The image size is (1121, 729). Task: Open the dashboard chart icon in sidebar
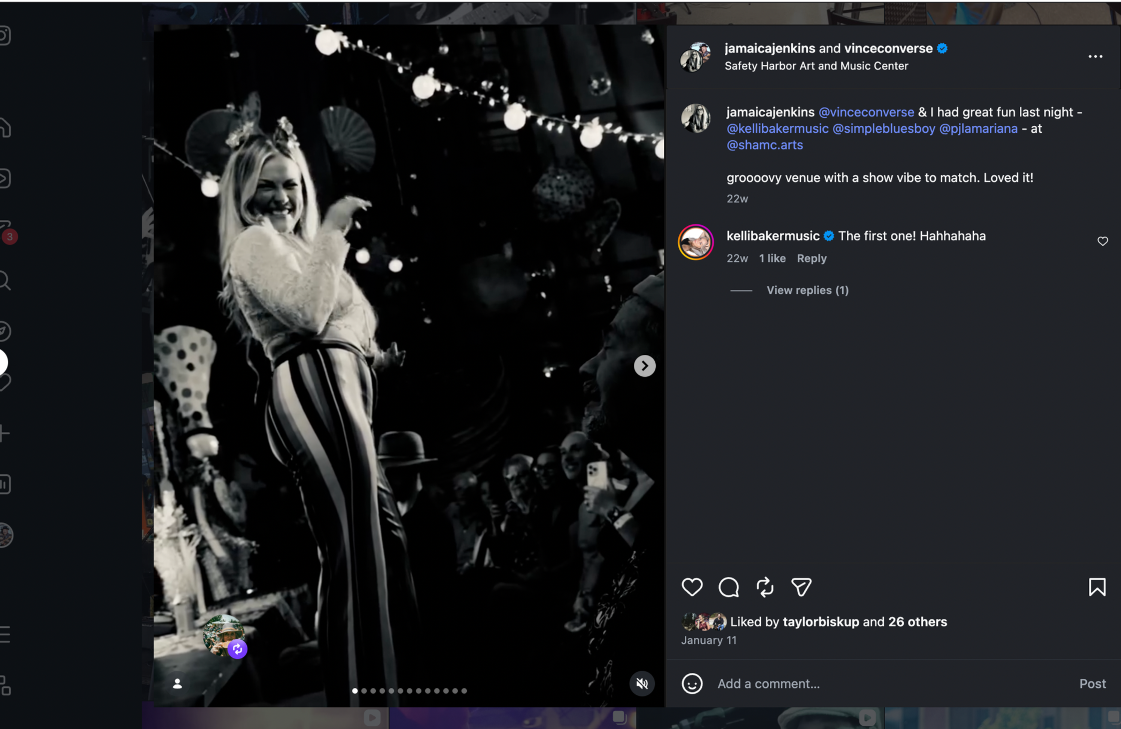tap(5, 484)
